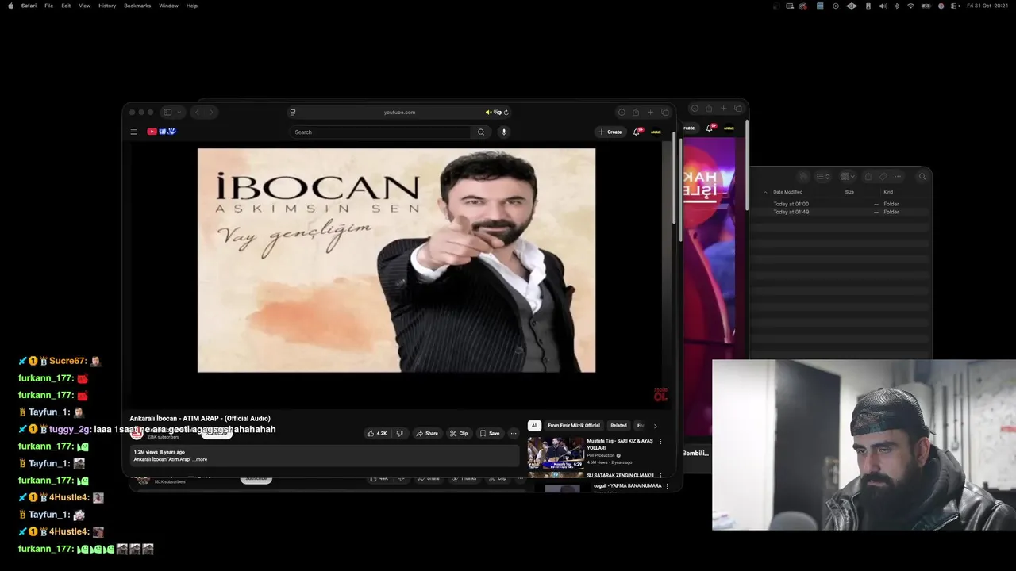Share the page from front Safari toolbar
Screen dimensions: 1016x571
click(x=636, y=113)
